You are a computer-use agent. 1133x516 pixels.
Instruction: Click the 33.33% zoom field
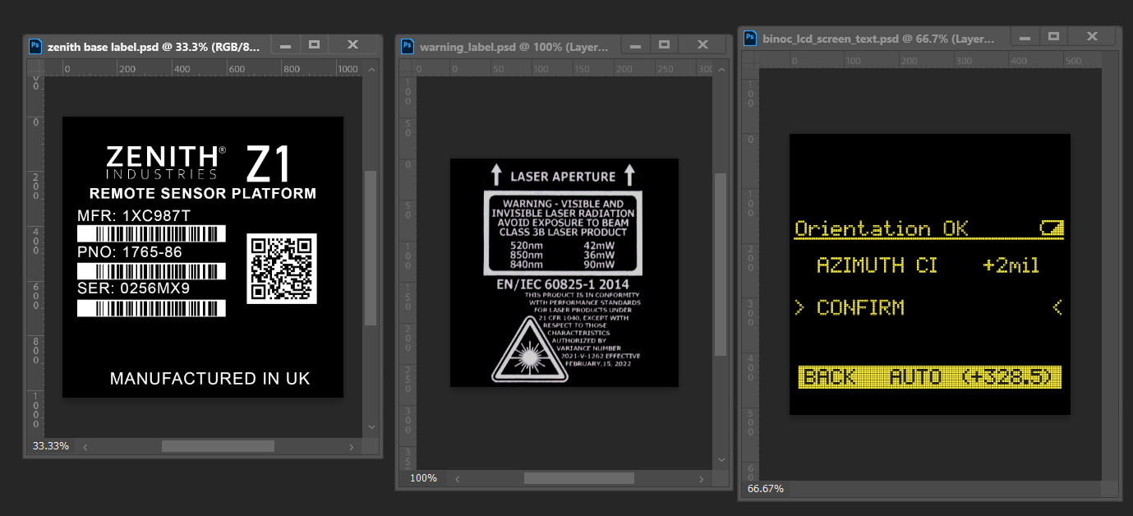[x=51, y=446]
